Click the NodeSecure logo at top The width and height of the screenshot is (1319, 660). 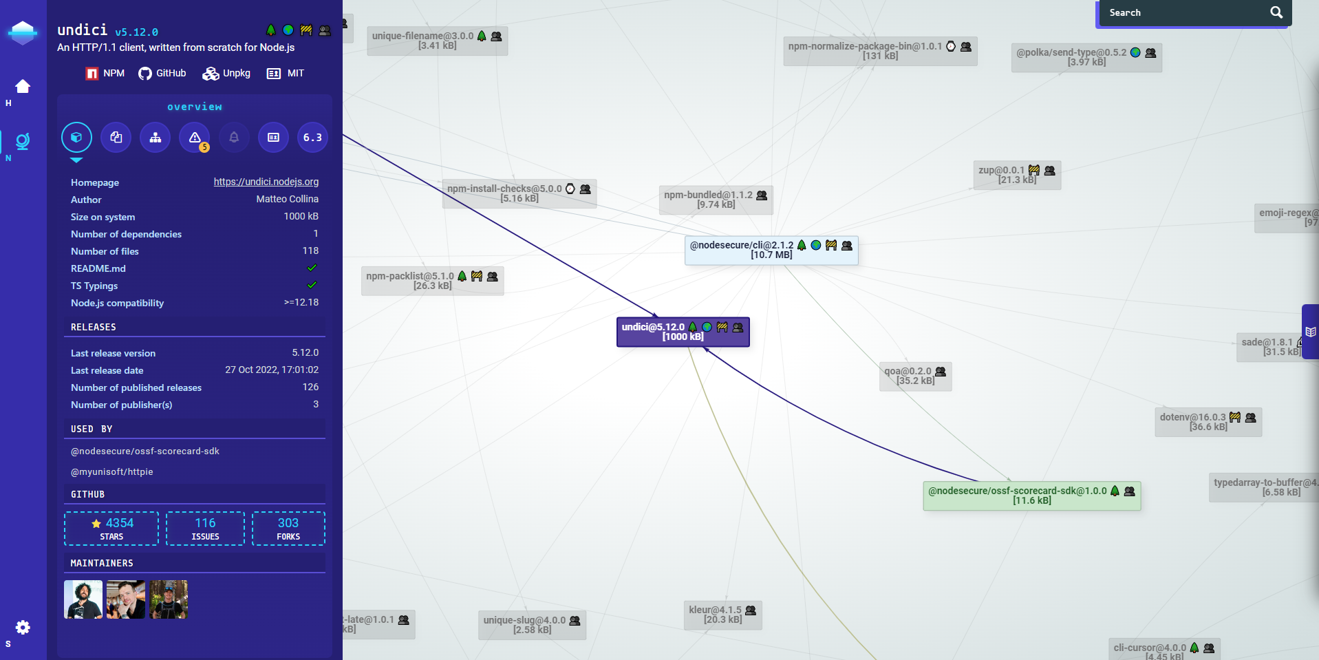coord(23,32)
